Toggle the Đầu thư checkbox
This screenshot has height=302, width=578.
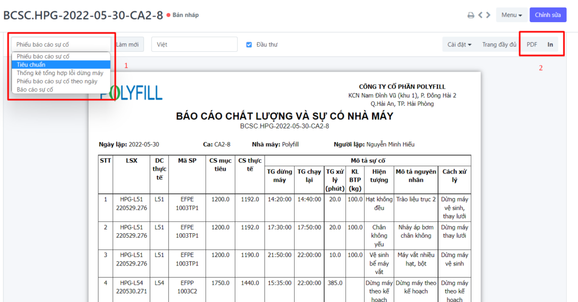coord(249,45)
